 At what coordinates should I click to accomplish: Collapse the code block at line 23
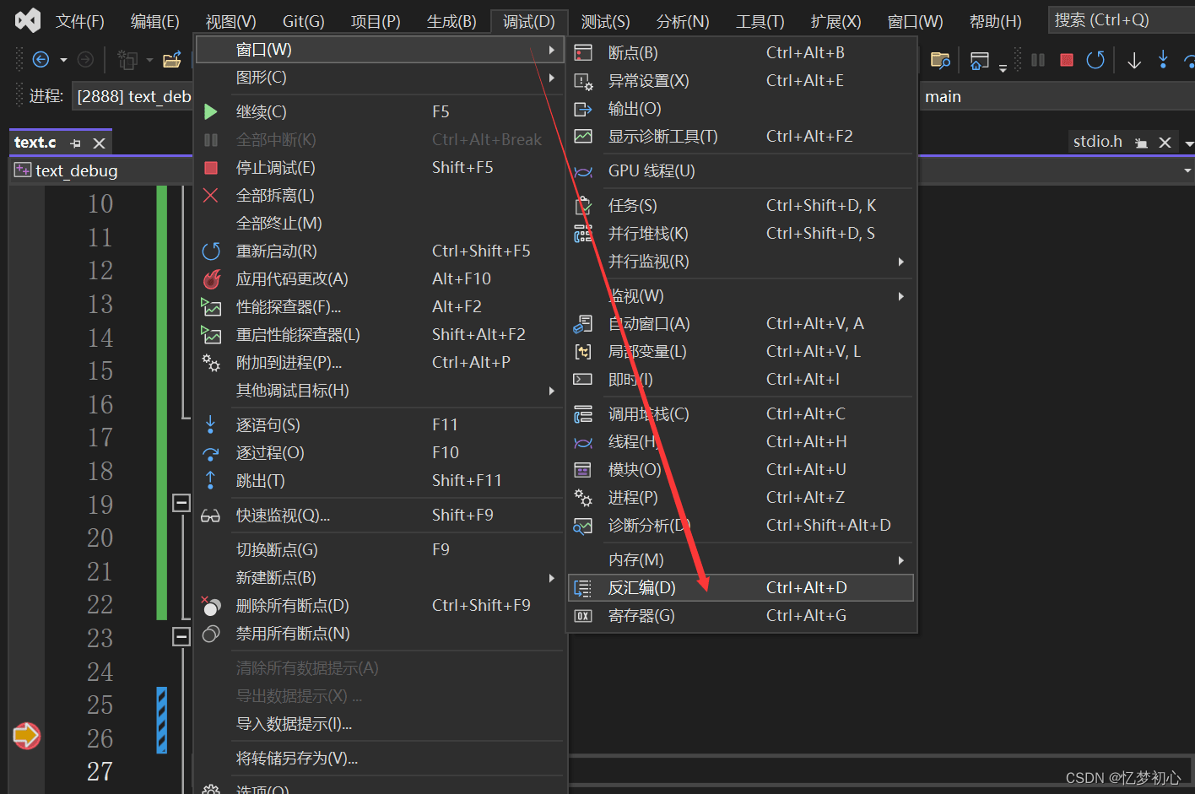[x=181, y=636]
